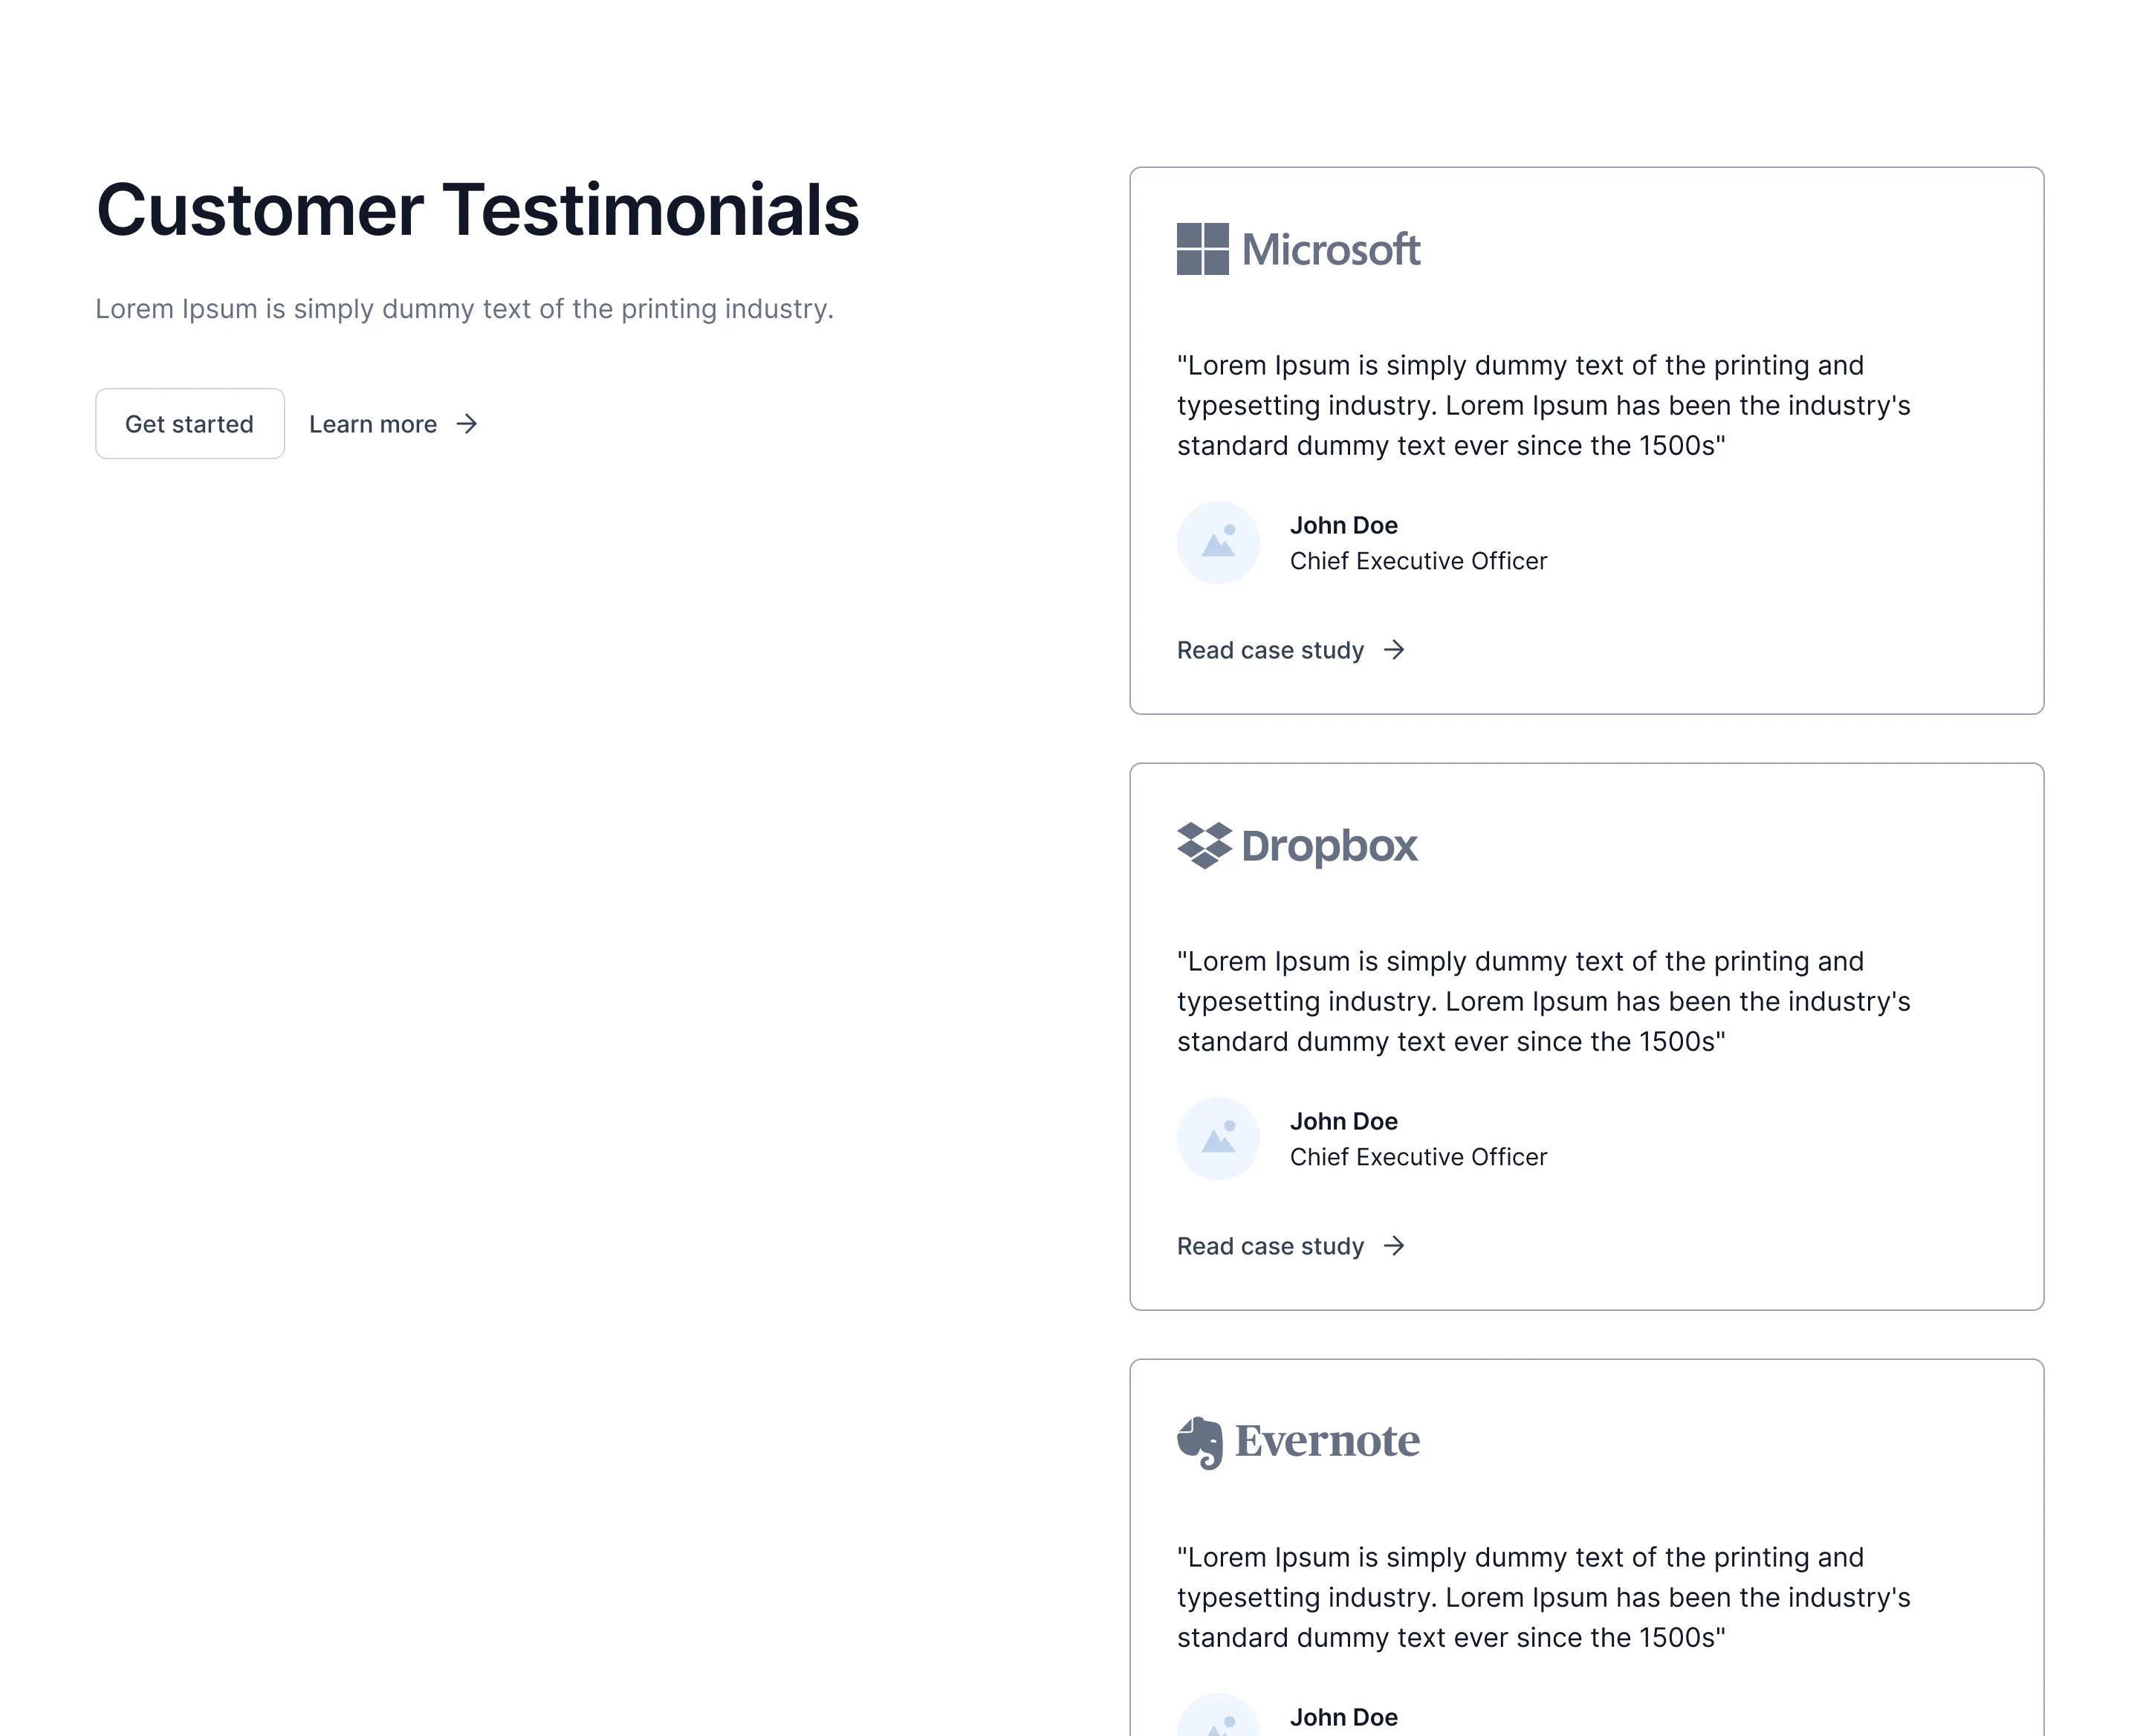Viewport: 2140px width, 1736px height.
Task: Click John Doe avatar placeholder in Microsoft card
Action: [1218, 543]
